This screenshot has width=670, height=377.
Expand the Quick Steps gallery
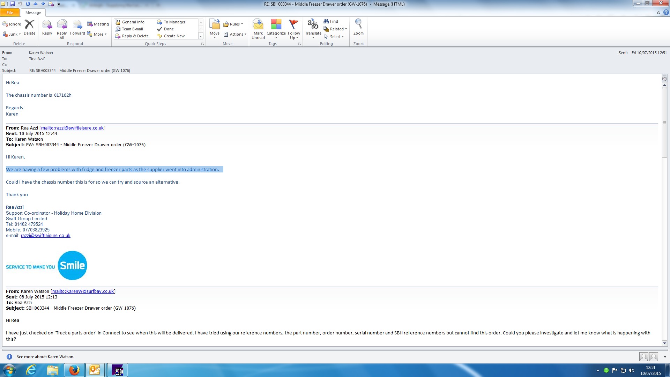pyautogui.click(x=201, y=36)
